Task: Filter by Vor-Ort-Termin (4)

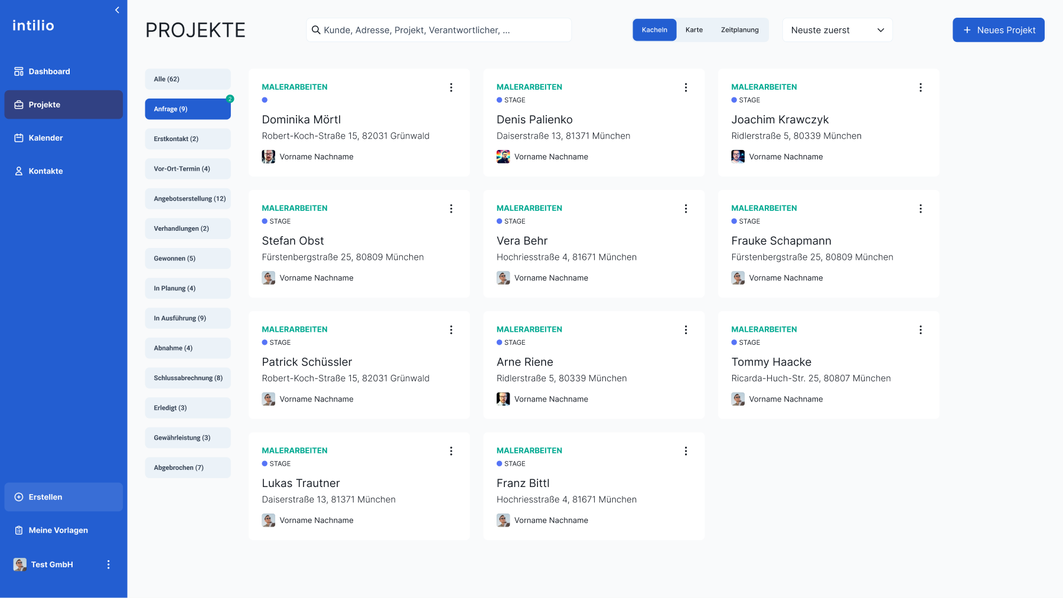Action: (188, 169)
